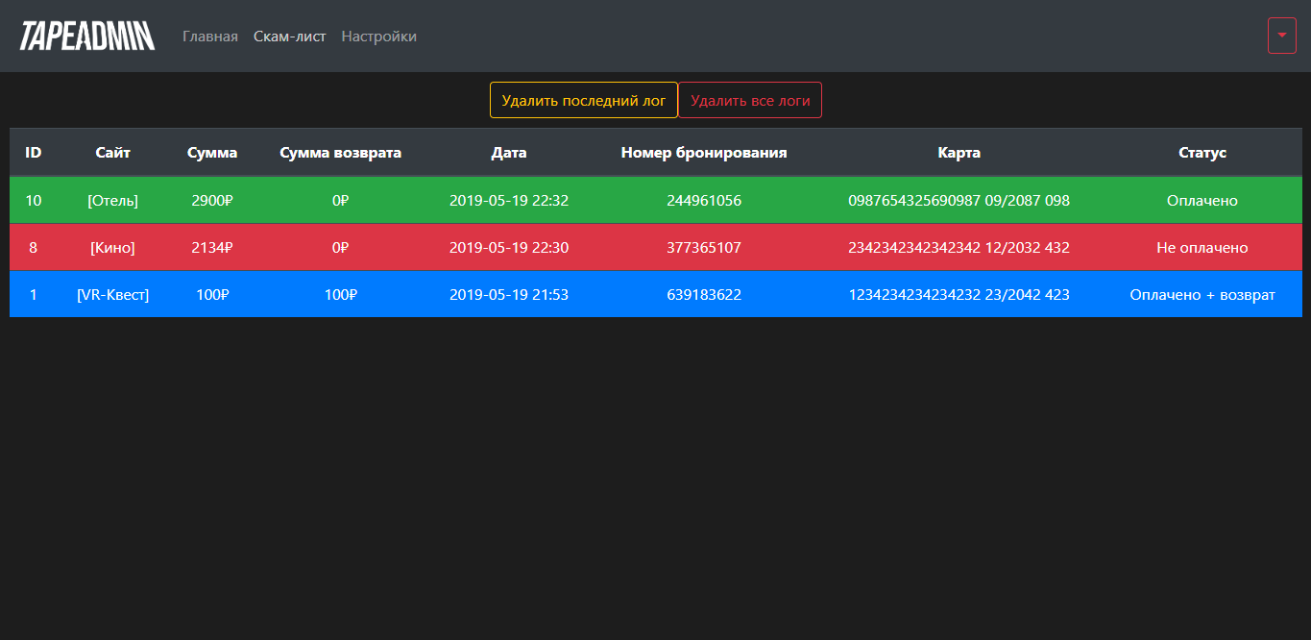Click the 2900₽ amount cell
The image size is (1311, 640).
coord(212,201)
